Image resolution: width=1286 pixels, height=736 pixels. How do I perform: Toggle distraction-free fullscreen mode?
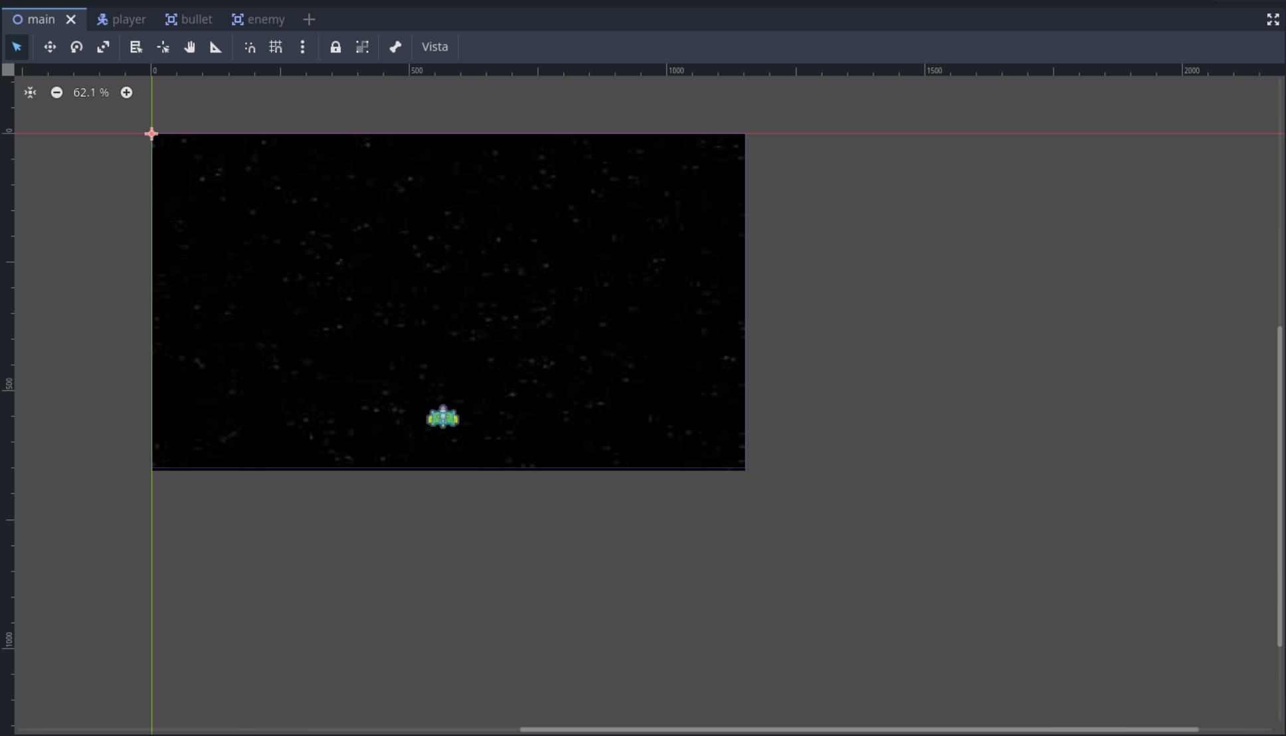tap(1273, 19)
